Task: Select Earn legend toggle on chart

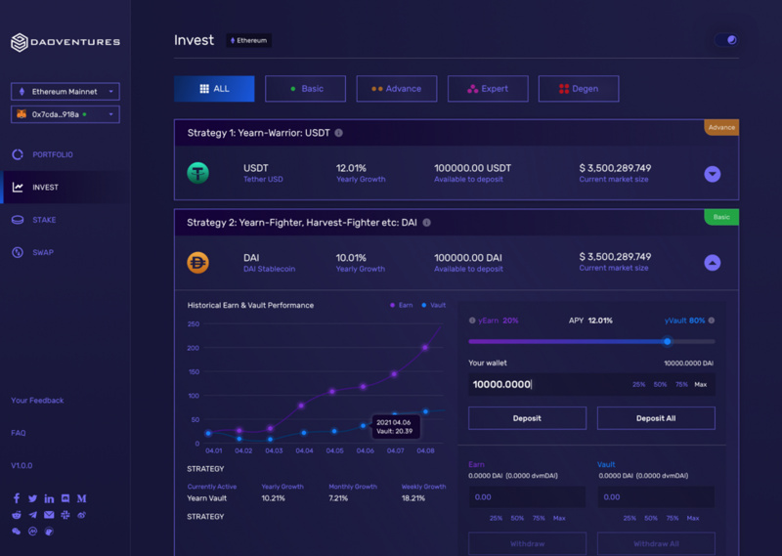Action: [401, 305]
